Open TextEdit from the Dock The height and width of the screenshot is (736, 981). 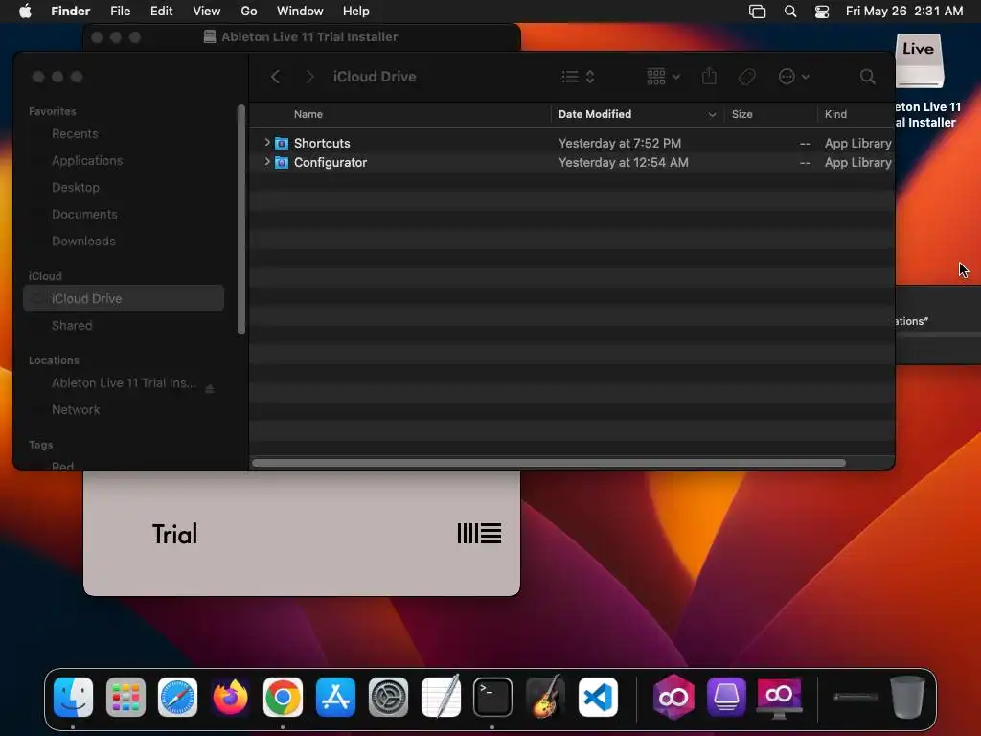[x=441, y=697]
